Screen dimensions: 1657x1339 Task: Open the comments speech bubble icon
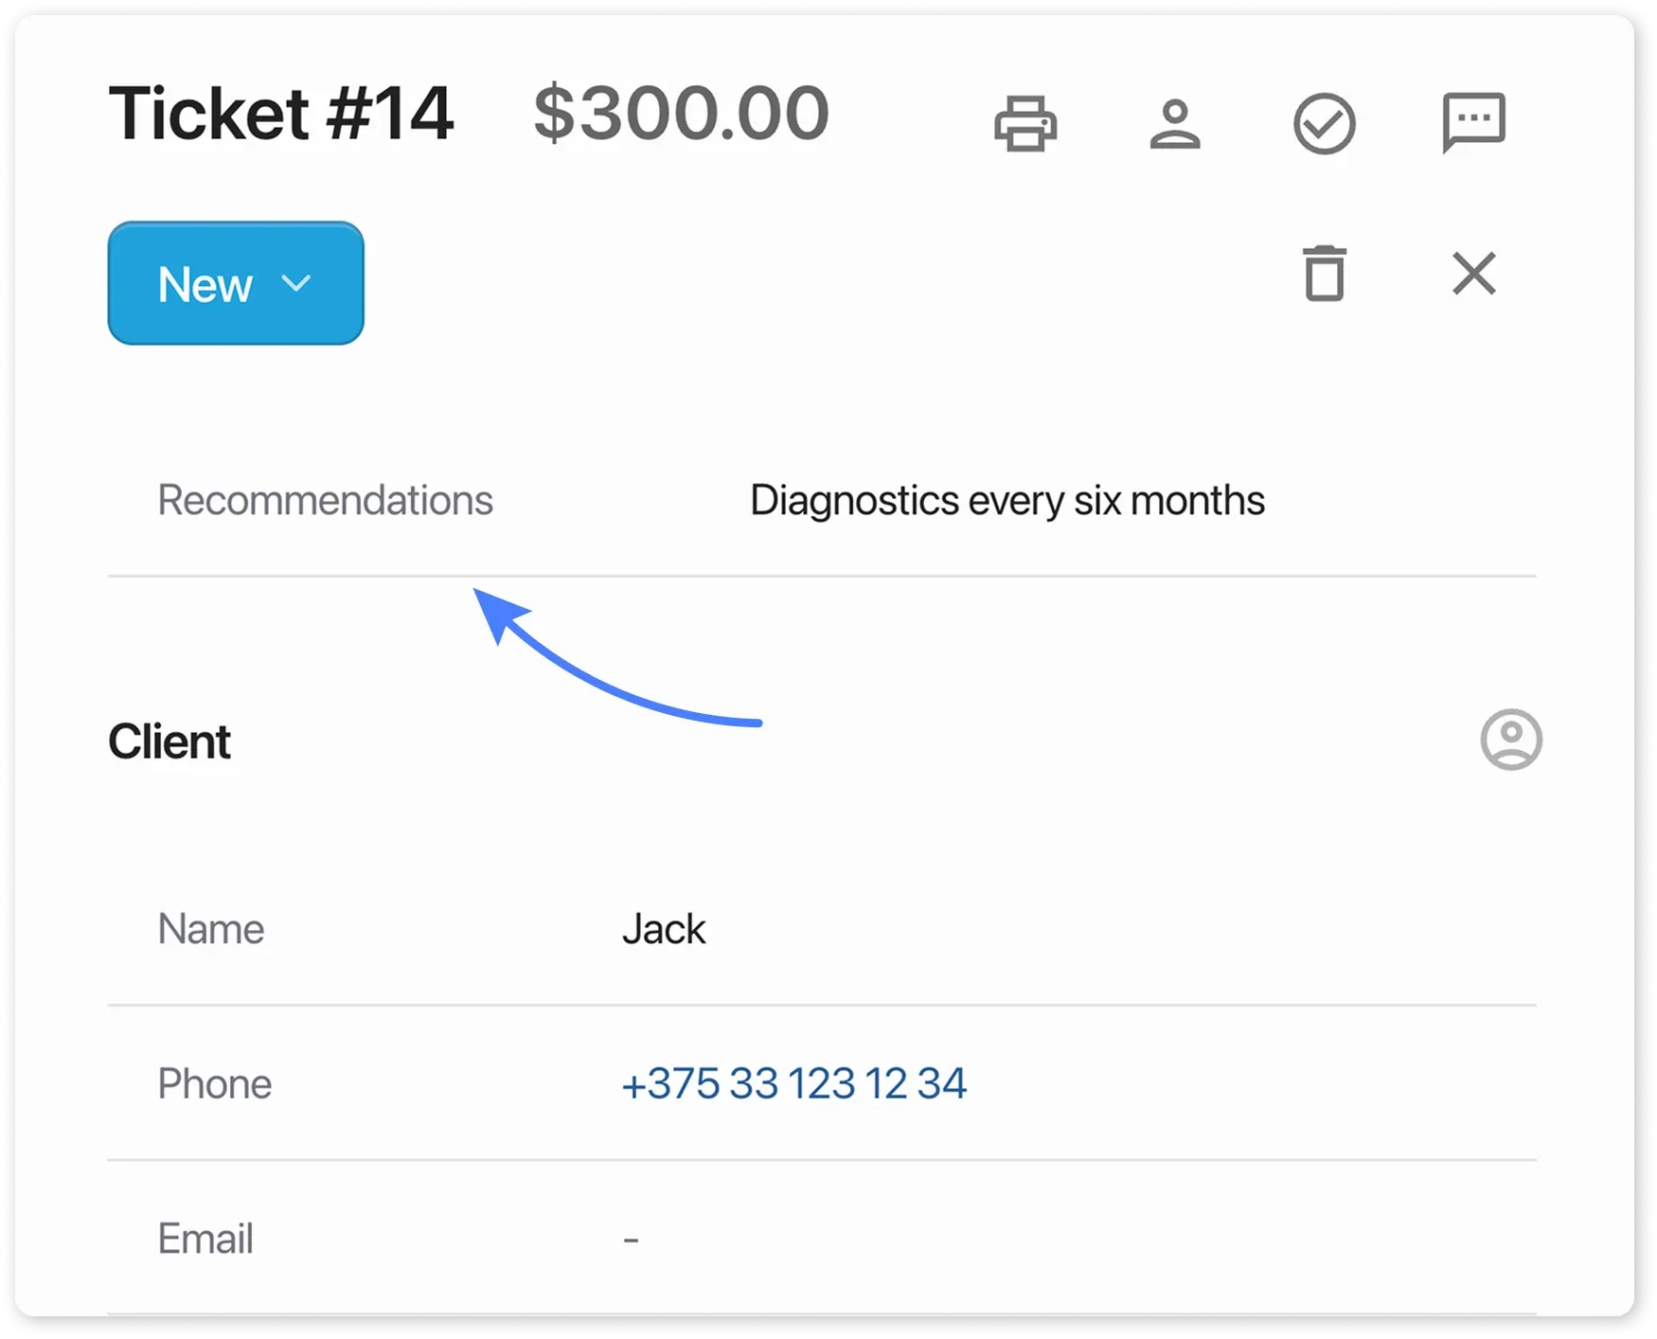tap(1473, 122)
